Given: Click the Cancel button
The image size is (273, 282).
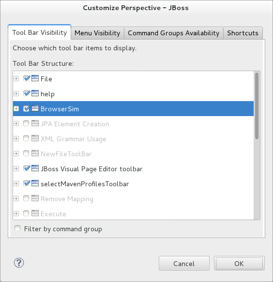Looking at the screenshot, I should 184,264.
